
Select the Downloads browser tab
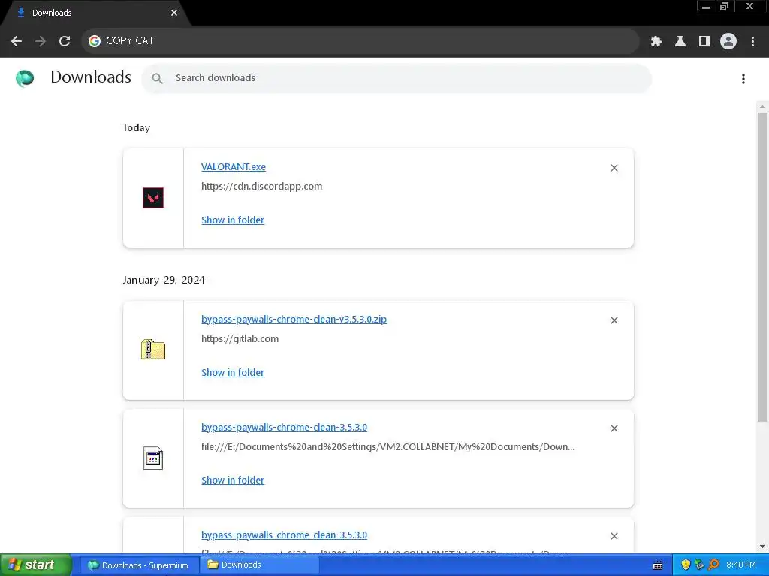click(95, 13)
